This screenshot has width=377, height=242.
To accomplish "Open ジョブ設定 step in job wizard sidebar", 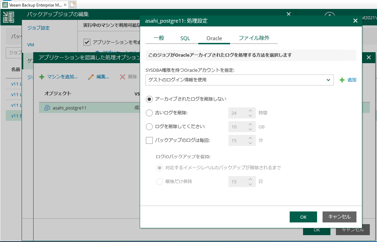I will [38, 28].
